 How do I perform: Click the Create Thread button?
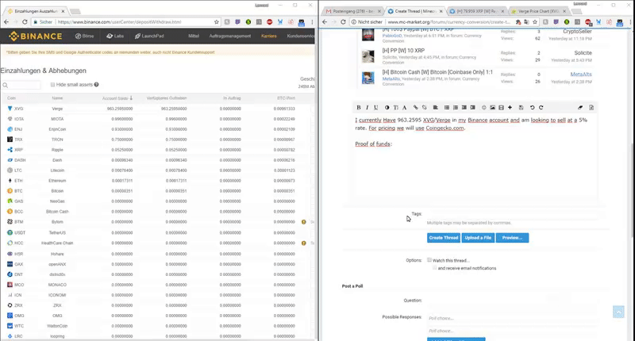pos(444,238)
